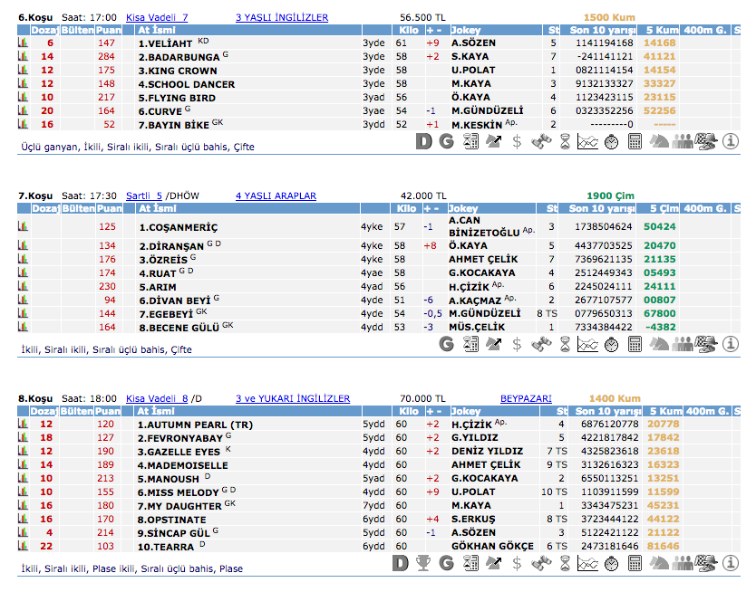Click the binoculars icon in race 6 toolbar
The image size is (756, 592).
540,141
